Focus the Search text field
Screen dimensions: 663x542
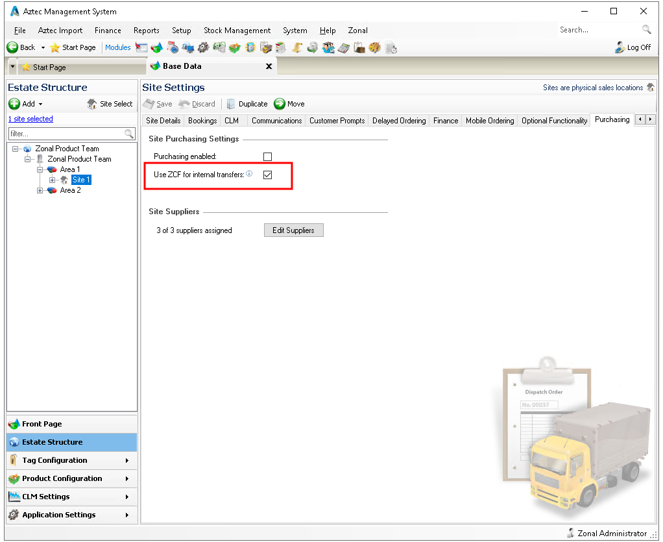(x=598, y=30)
